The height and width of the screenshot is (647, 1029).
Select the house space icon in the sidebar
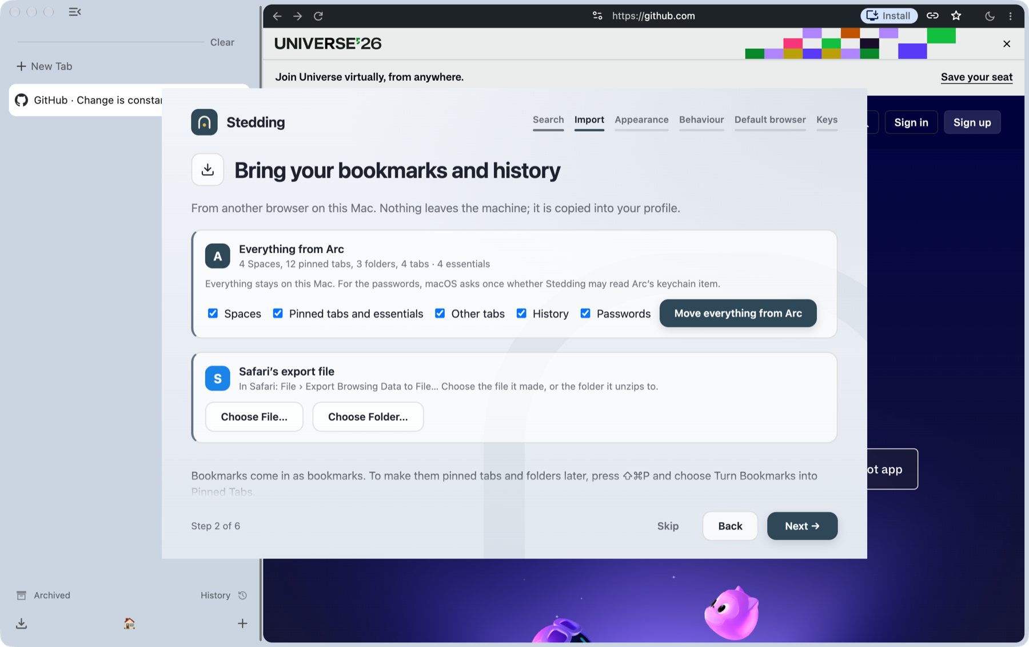129,624
